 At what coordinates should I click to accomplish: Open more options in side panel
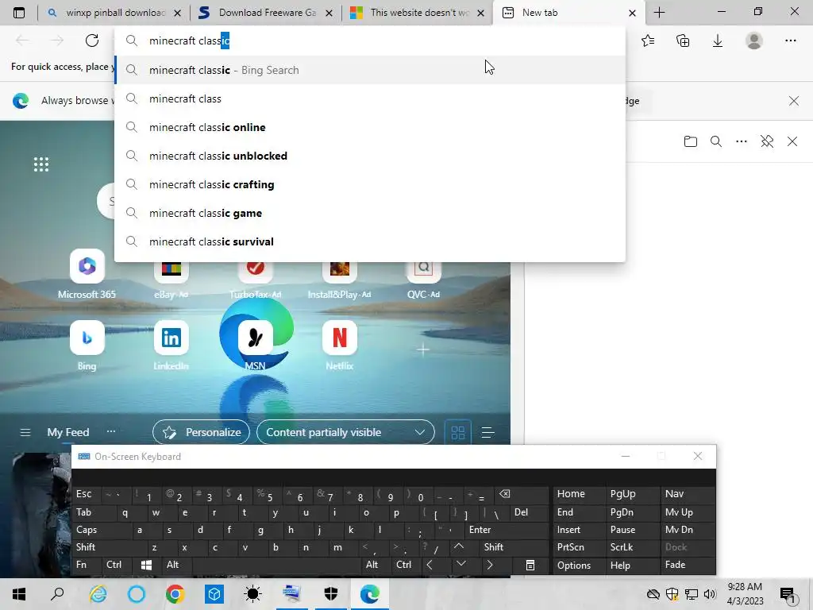[x=742, y=141]
